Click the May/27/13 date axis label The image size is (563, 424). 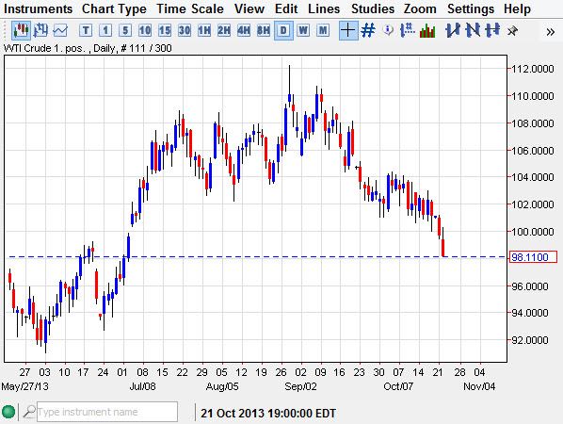(24, 386)
